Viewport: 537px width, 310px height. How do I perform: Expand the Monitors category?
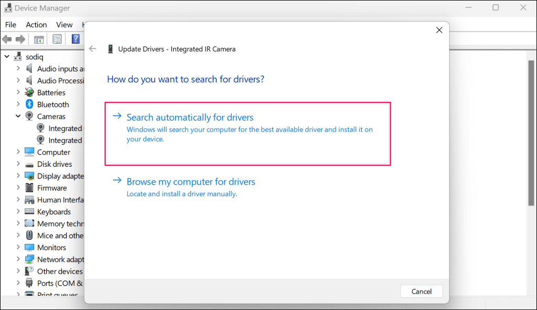click(x=18, y=248)
